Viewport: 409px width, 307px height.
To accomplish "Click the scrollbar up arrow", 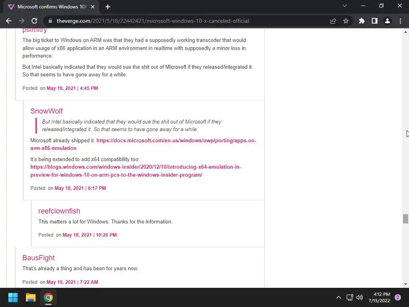I will pyautogui.click(x=405, y=32).
